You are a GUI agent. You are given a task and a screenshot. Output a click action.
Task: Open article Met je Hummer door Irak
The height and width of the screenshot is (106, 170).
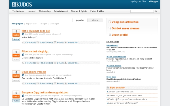36,31
